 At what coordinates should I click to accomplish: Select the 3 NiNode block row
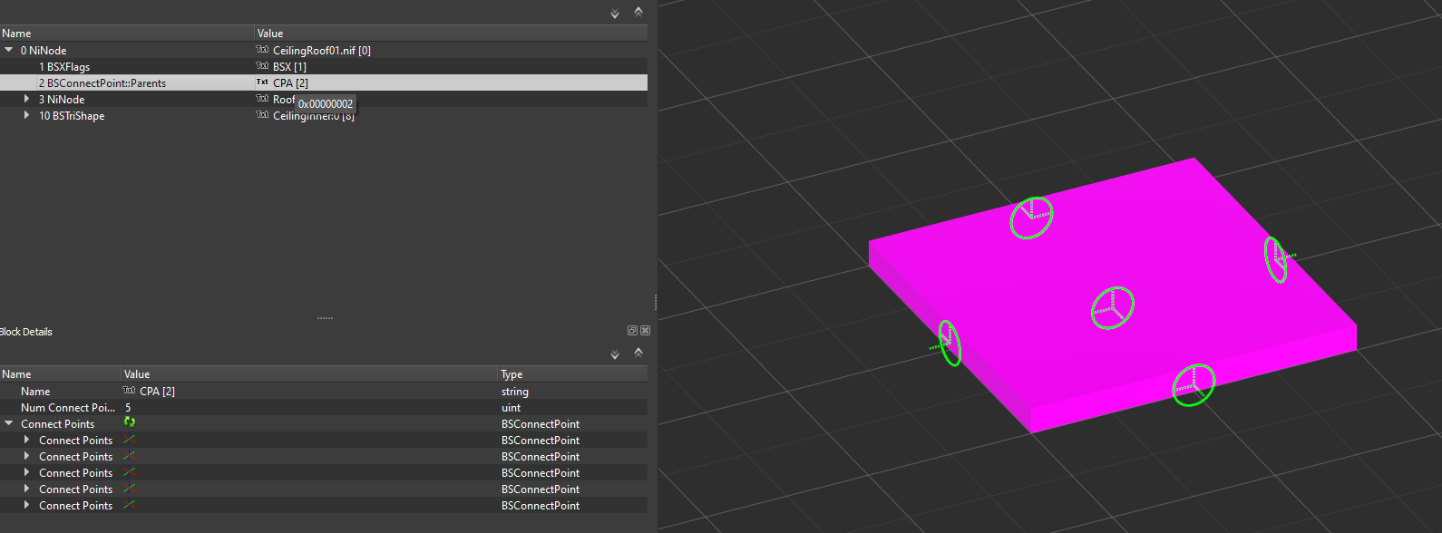click(324, 100)
